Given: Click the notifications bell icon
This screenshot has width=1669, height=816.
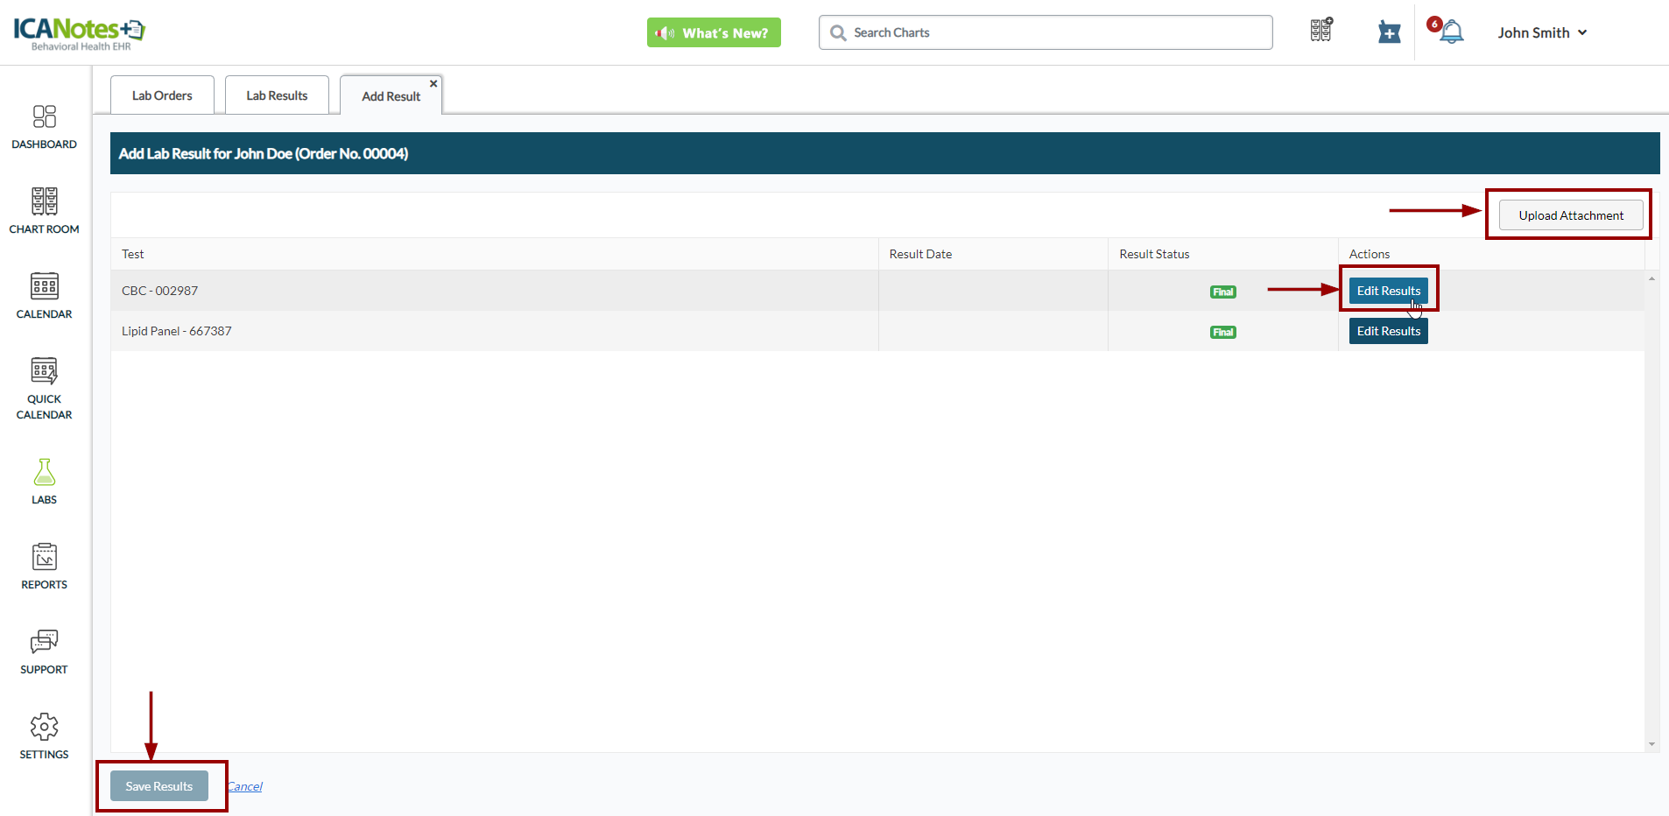Looking at the screenshot, I should (x=1451, y=32).
